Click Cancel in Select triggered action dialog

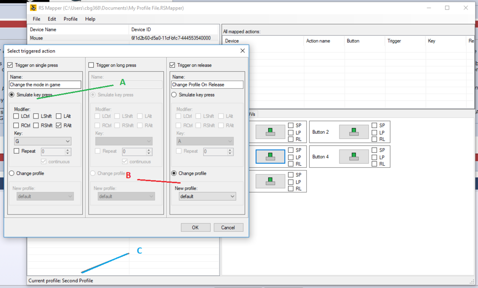point(228,227)
